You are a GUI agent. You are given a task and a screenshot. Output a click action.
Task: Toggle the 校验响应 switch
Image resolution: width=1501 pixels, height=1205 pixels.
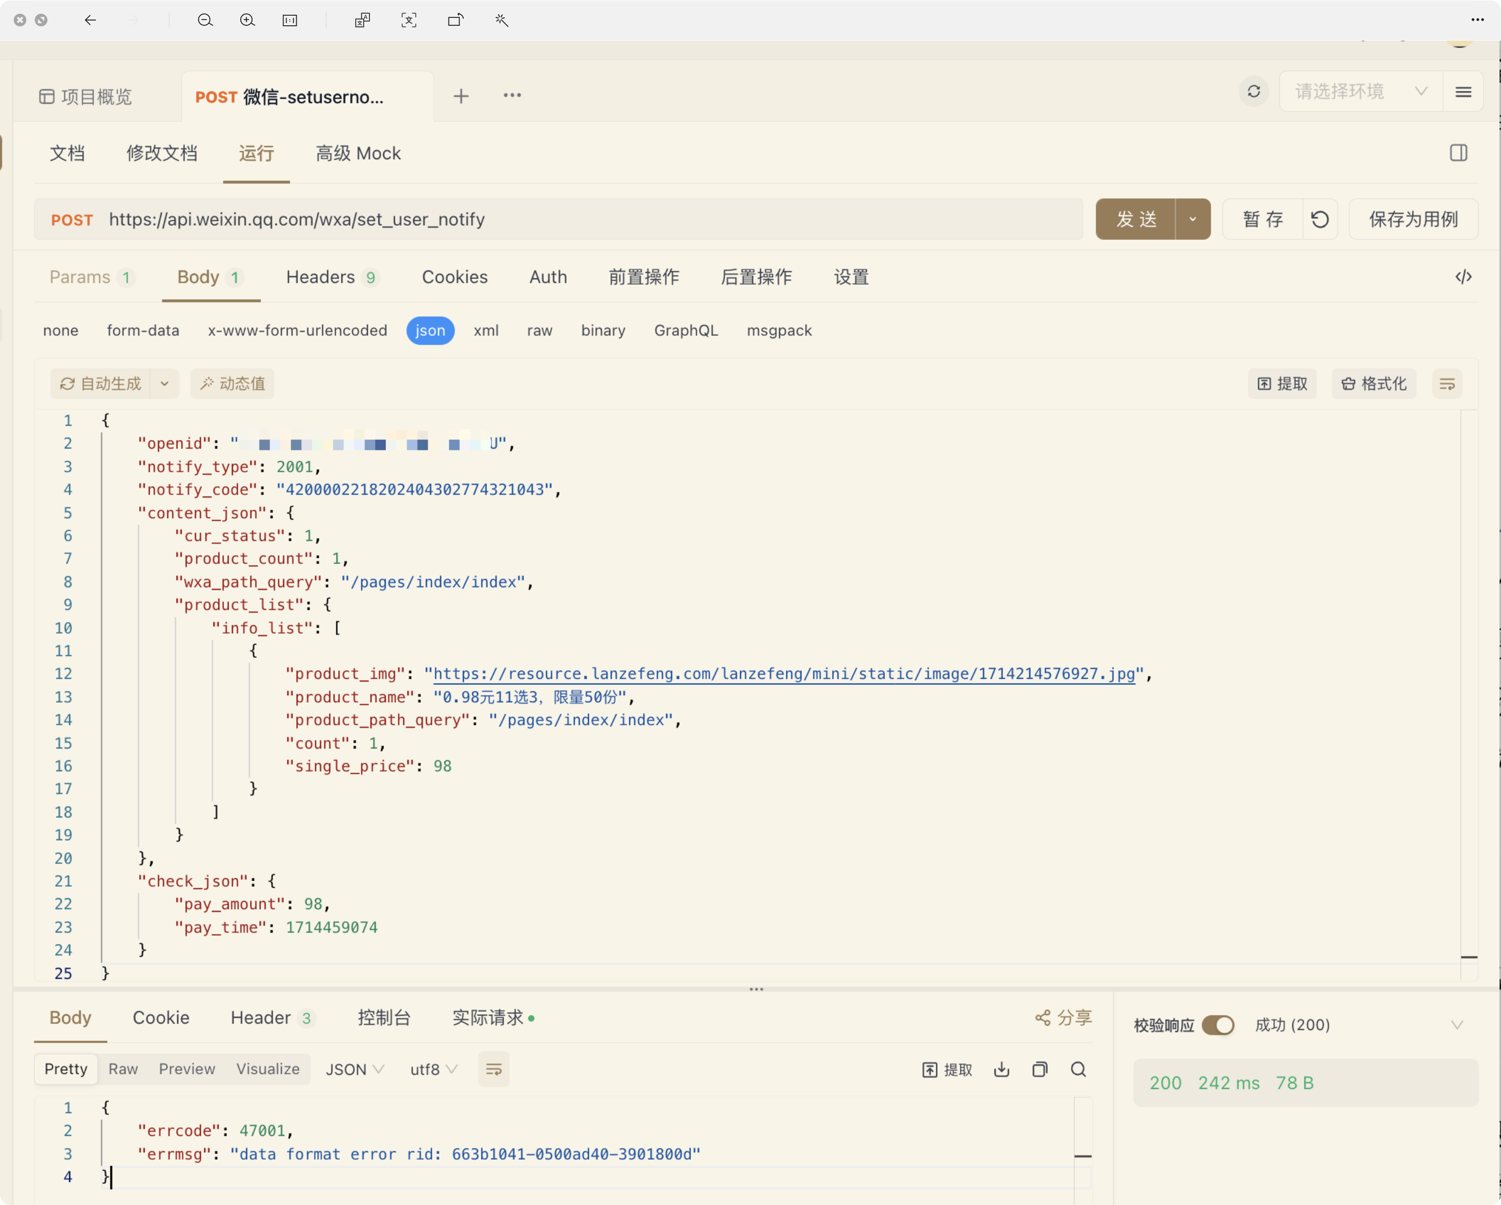[1217, 1025]
